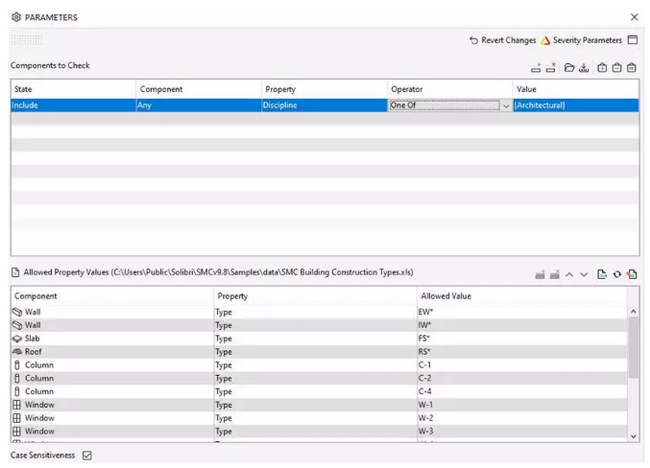Screen dimensions: 650x468
Task: Import allowed values from Excel file
Action: click(x=632, y=274)
